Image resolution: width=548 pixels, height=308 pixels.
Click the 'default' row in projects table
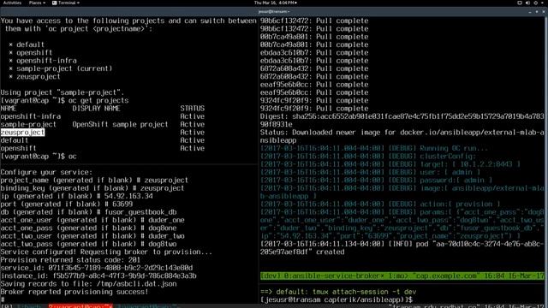click(103, 140)
